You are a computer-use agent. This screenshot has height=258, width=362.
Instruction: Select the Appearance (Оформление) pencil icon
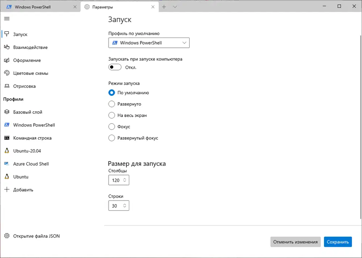tap(7, 60)
